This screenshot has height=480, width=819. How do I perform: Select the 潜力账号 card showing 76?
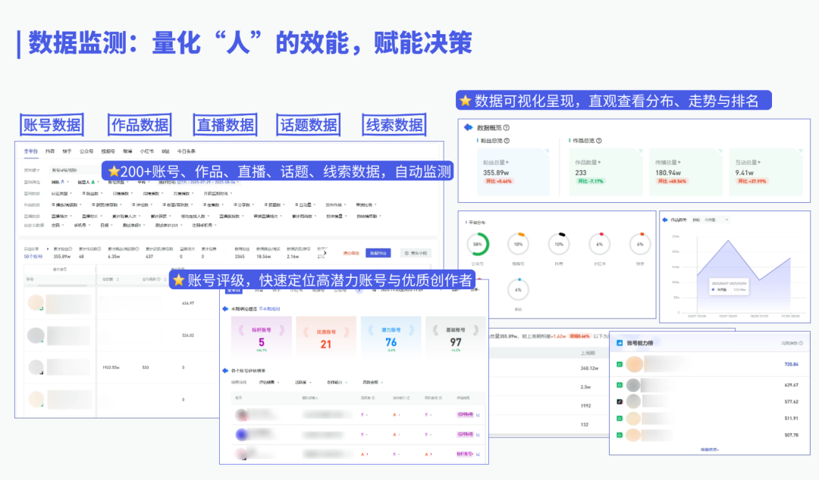coord(390,337)
